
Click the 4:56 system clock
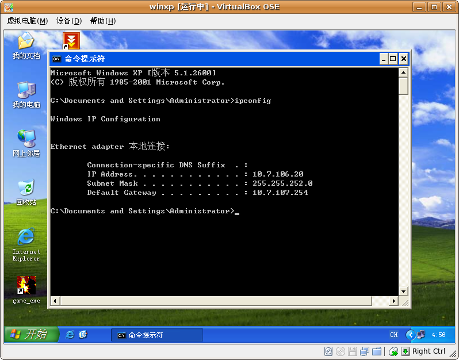tap(438, 335)
